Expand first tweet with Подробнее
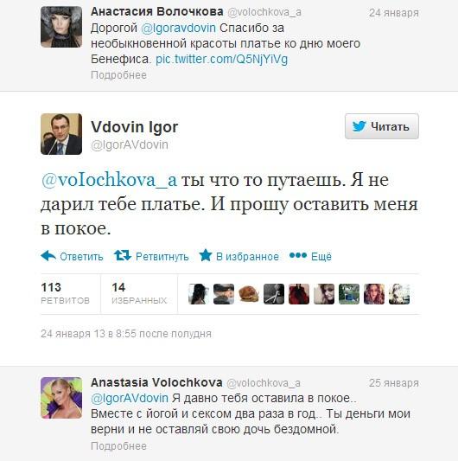The image size is (458, 461). [x=118, y=75]
